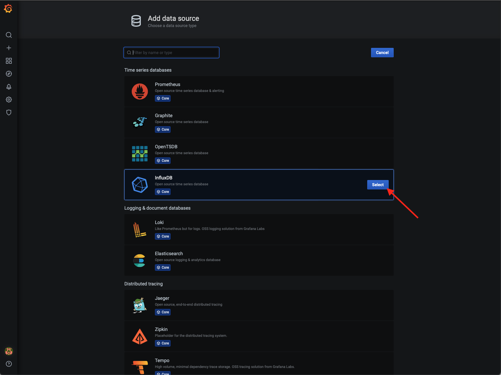Choose the Elasticsearch data source title
This screenshot has width=501, height=375.
169,253
